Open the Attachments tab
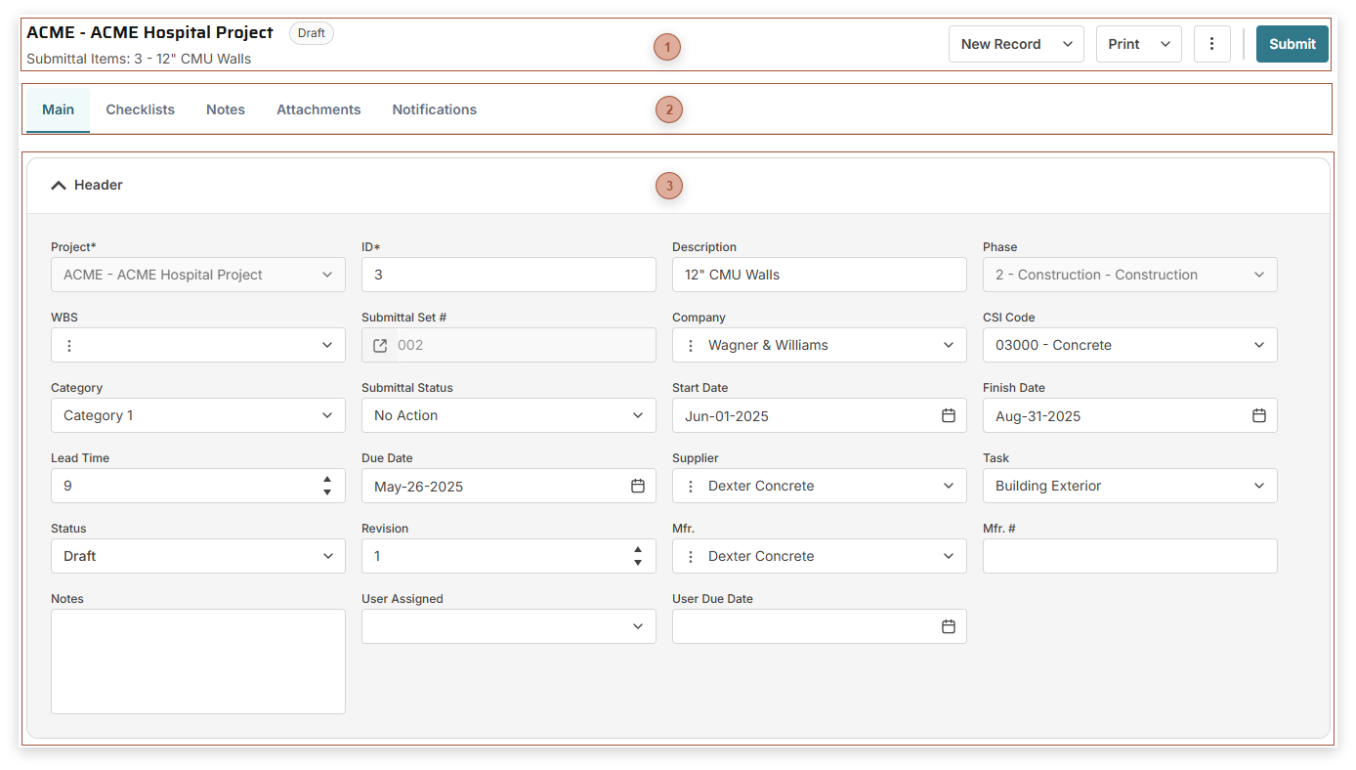The image size is (1356, 770). point(318,109)
